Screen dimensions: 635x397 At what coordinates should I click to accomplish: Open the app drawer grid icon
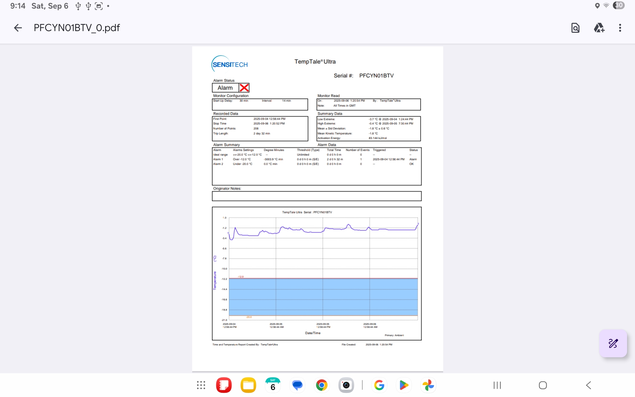click(x=201, y=385)
